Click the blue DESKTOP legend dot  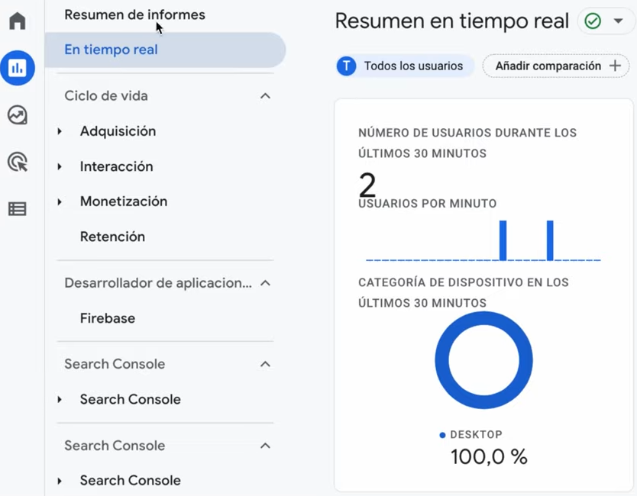pos(442,435)
